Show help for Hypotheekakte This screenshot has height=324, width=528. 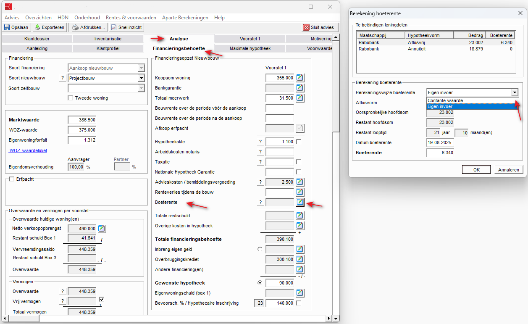click(x=260, y=142)
